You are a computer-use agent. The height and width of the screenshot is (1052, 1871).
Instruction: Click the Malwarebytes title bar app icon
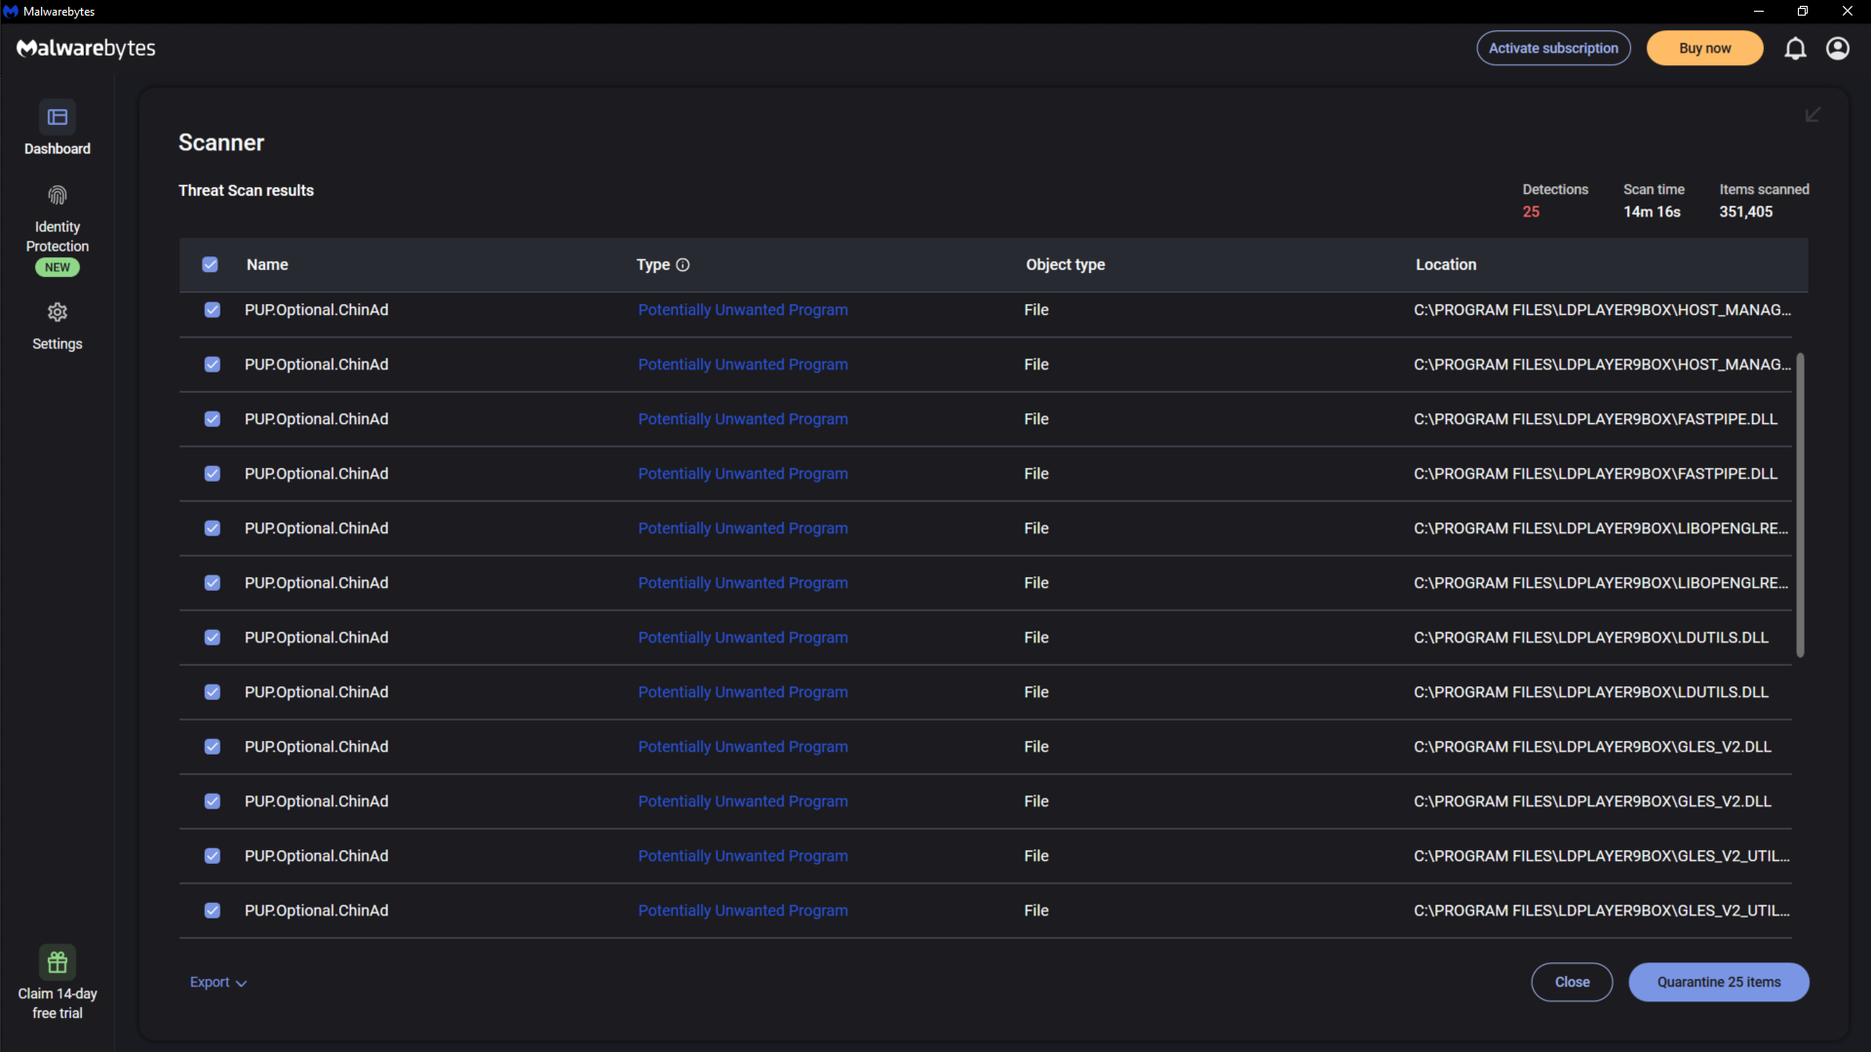(11, 12)
